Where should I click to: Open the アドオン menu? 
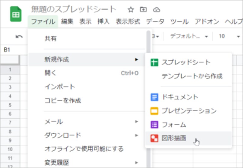207,22
